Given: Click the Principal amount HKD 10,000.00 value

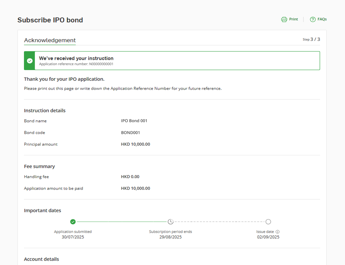Looking at the screenshot, I should point(135,144).
